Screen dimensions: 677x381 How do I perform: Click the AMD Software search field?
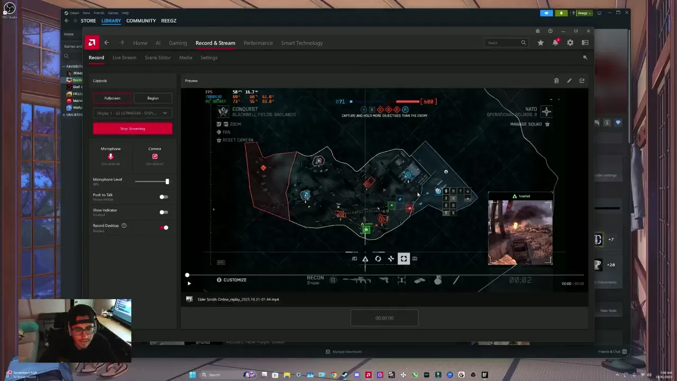506,43
